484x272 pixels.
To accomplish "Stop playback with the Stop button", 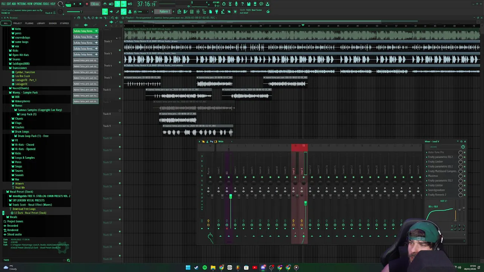I will (80, 4).
